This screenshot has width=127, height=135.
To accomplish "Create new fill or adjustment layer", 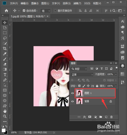I will click(95, 117).
